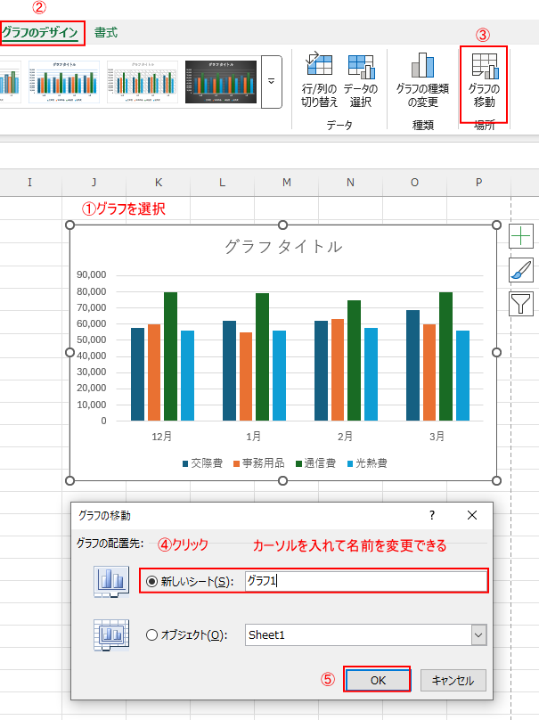The image size is (539, 720).
Task: Click the キャンセル button
Action: click(453, 680)
